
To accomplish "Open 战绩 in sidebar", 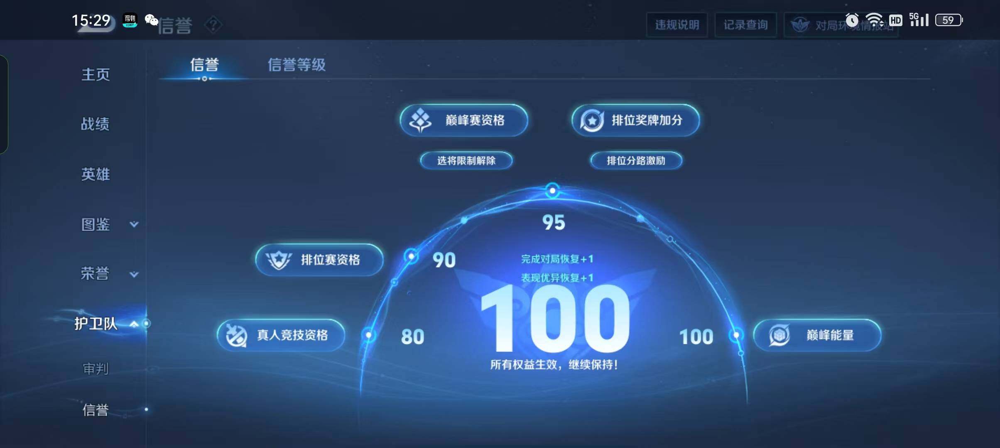I will (95, 124).
